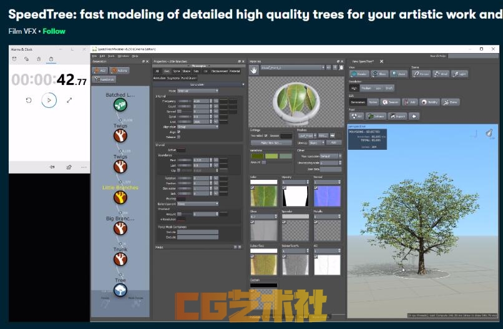This screenshot has height=329, width=503.
Task: Toggle the Specular map checkbox
Action: pos(284,222)
